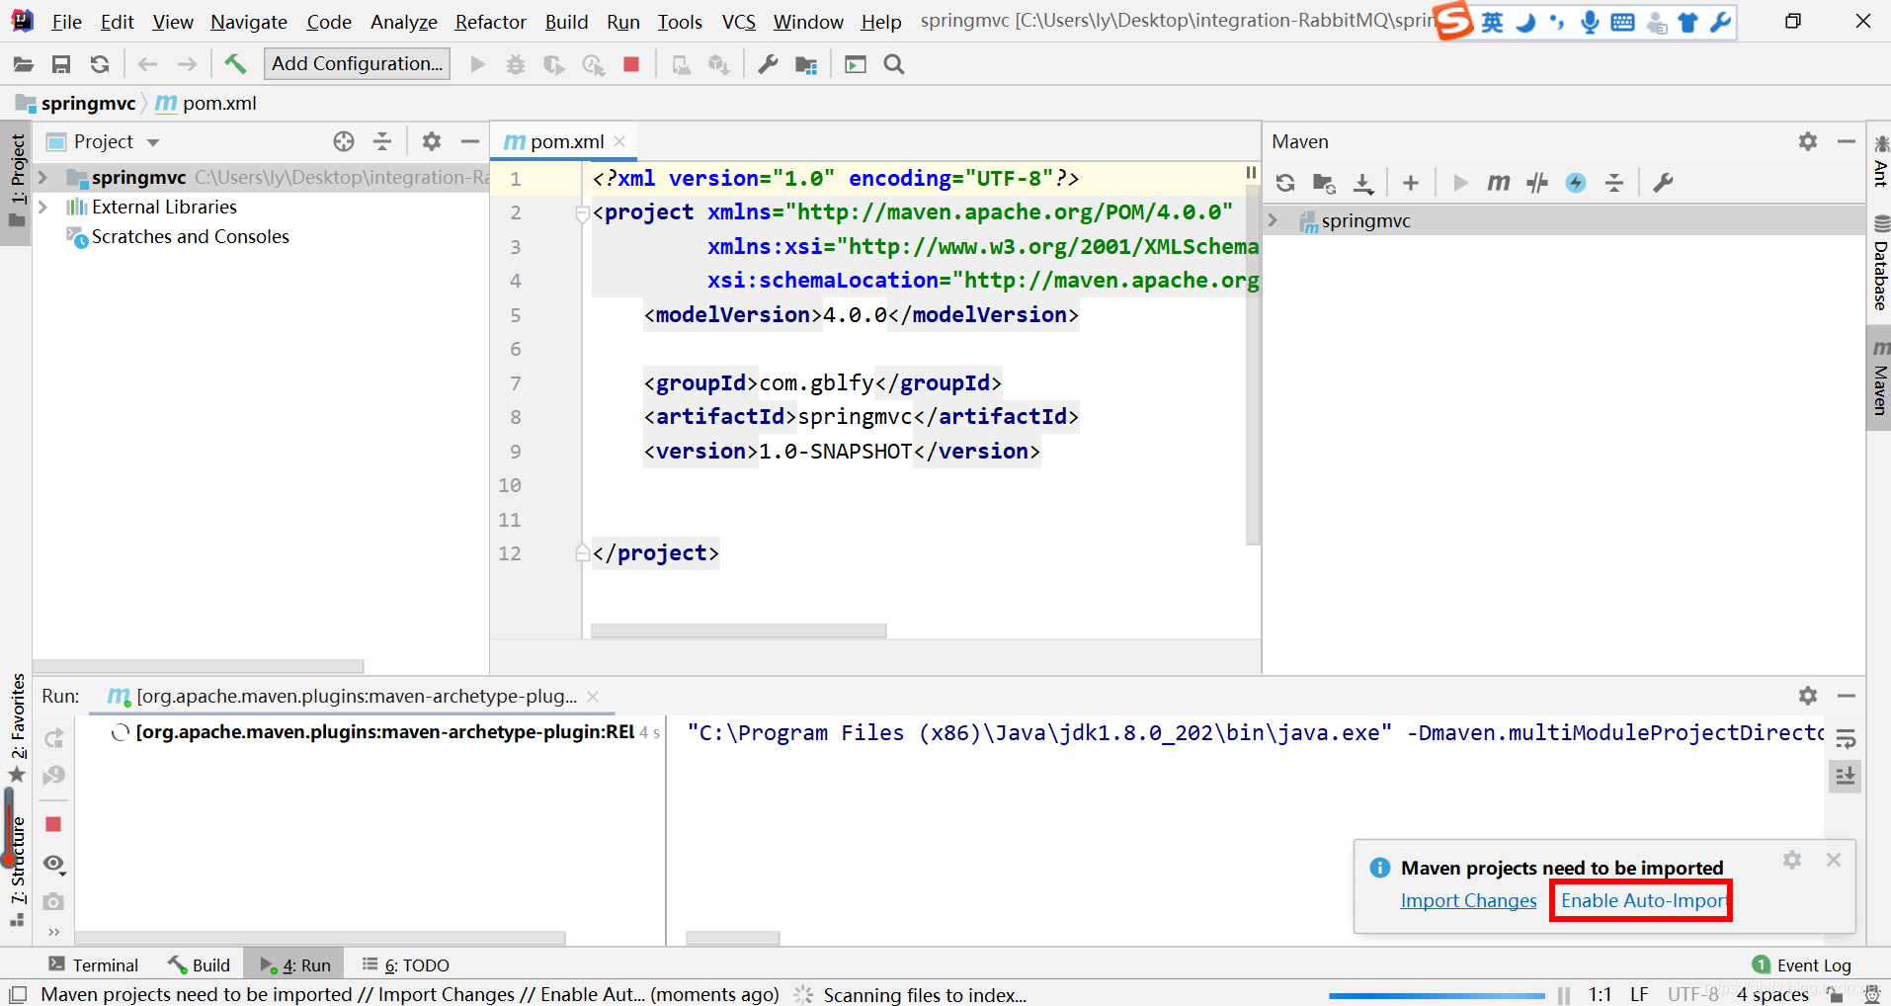Close the pom.xml editor tab
The width and height of the screenshot is (1891, 1006).
tap(619, 141)
